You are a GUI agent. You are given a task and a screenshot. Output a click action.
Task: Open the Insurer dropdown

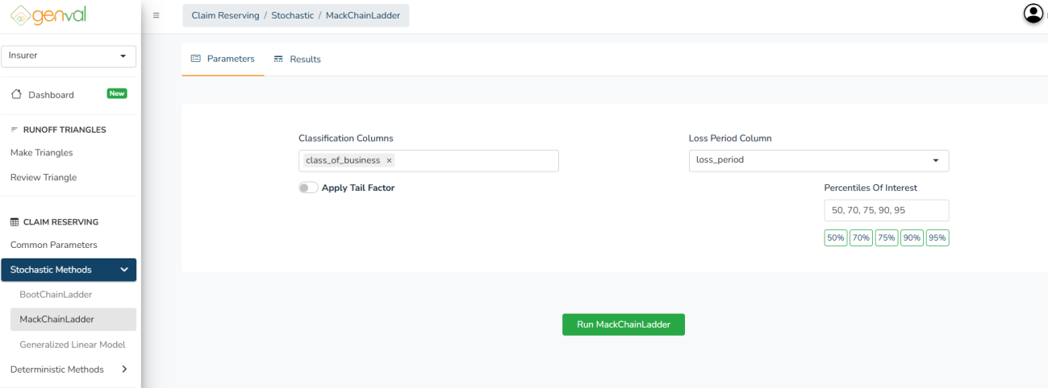[x=69, y=56]
